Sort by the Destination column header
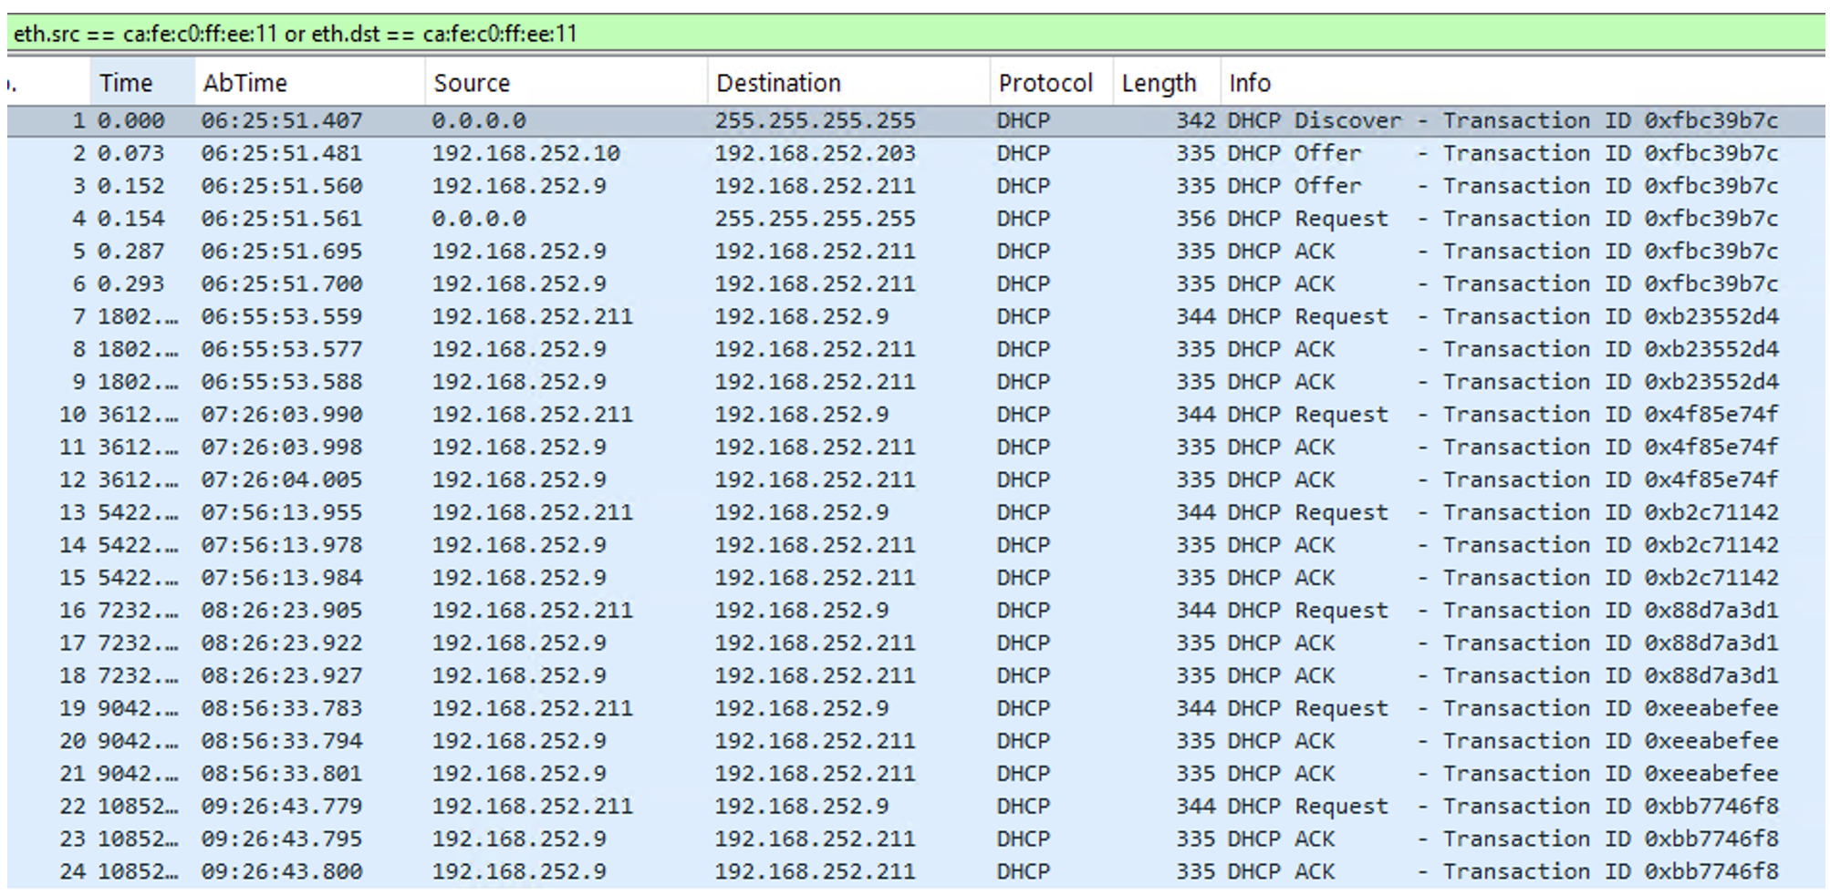 (x=849, y=83)
